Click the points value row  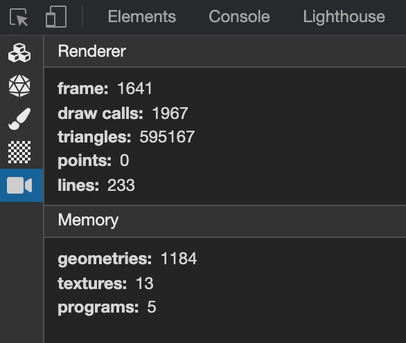click(94, 160)
